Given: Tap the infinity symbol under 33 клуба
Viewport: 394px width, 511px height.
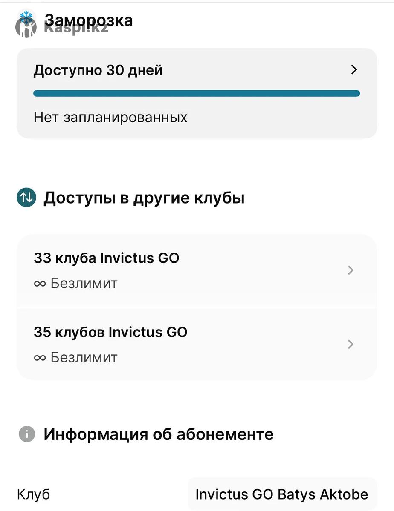Looking at the screenshot, I should pos(40,284).
